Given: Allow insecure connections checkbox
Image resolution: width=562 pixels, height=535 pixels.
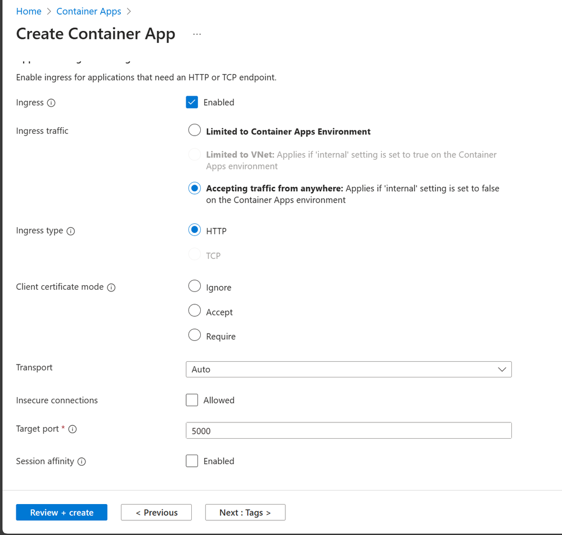Looking at the screenshot, I should coord(192,401).
